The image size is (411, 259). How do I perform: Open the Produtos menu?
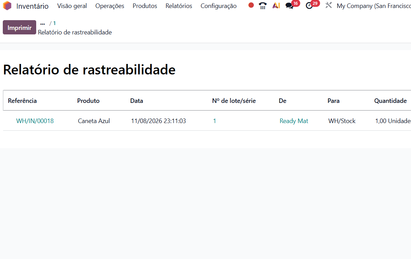pos(145,6)
